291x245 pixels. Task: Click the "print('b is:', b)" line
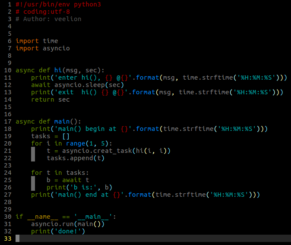pos(79,188)
